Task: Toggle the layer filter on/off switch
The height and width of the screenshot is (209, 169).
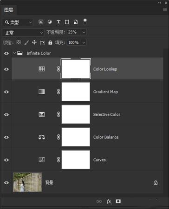Action: 85,21
